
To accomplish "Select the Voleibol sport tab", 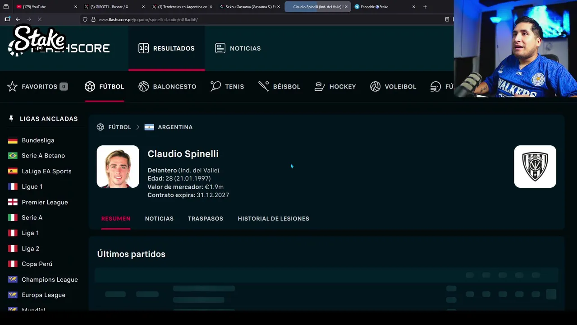I will click(x=393, y=87).
